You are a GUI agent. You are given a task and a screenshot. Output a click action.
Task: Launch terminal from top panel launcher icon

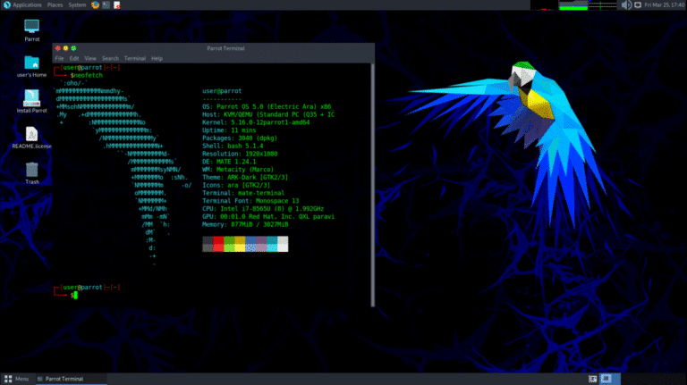(106, 4)
